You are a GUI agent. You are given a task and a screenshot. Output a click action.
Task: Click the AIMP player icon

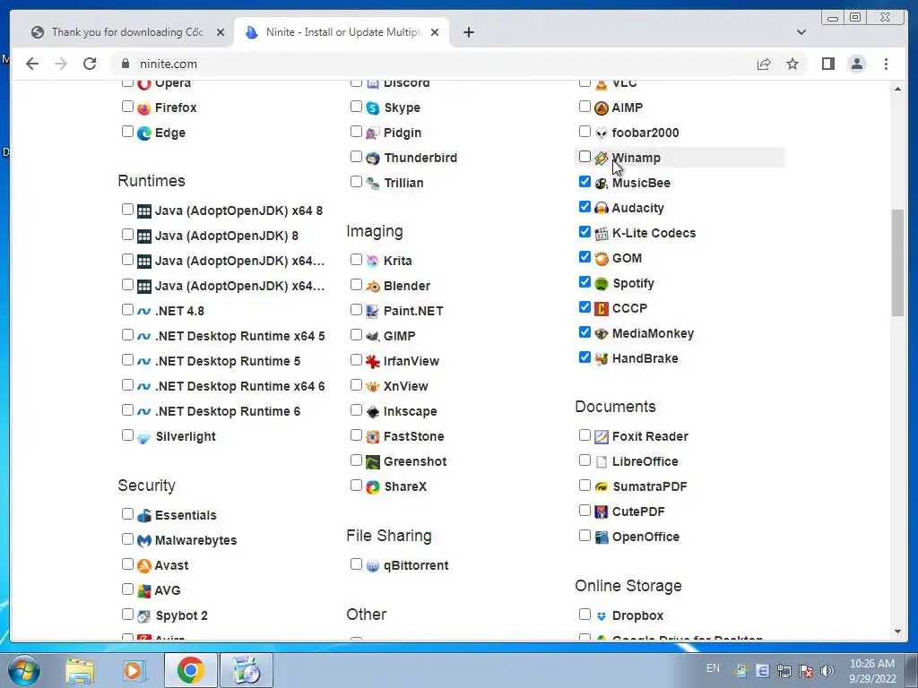[x=602, y=108]
